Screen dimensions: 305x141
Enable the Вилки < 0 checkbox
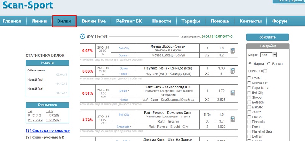tap(265, 71)
